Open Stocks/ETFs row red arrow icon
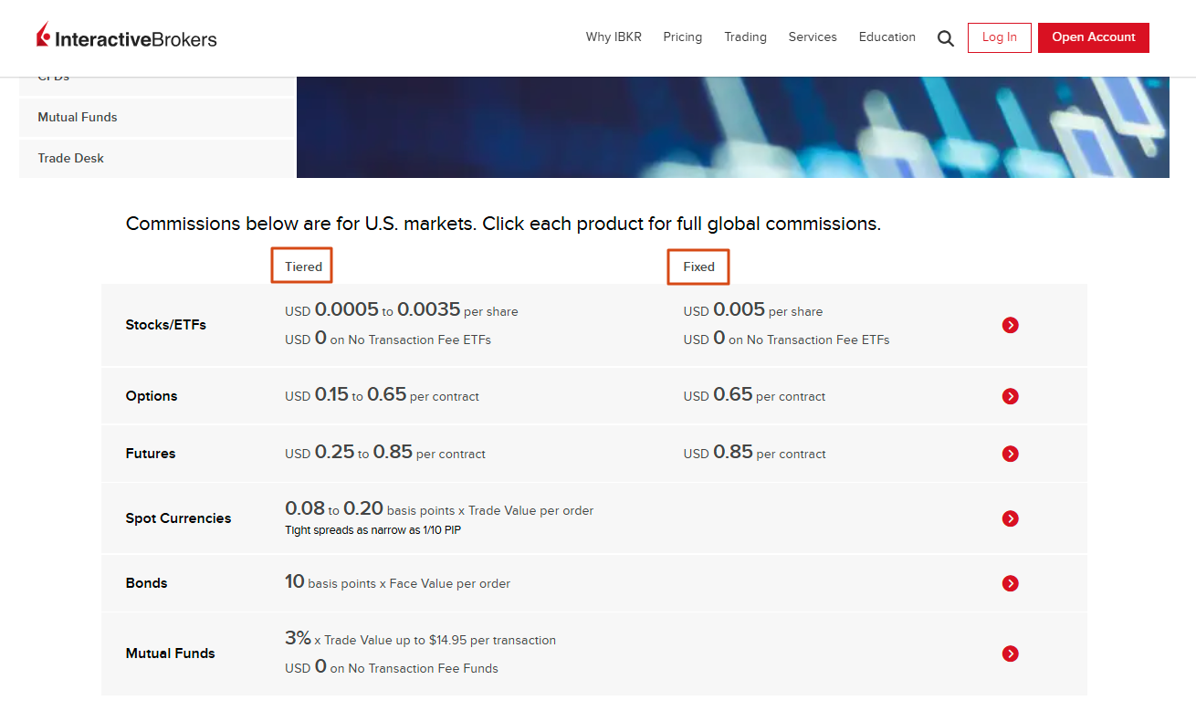 point(1010,325)
